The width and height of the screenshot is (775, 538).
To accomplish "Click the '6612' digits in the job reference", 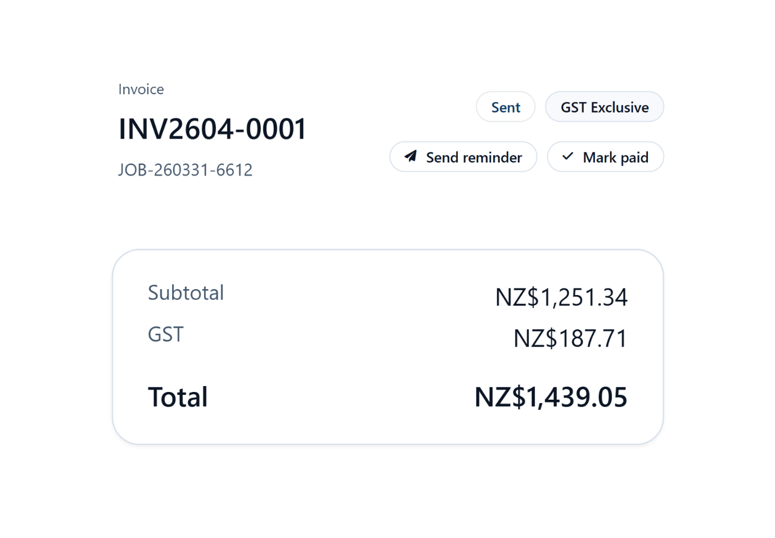I will 235,170.
